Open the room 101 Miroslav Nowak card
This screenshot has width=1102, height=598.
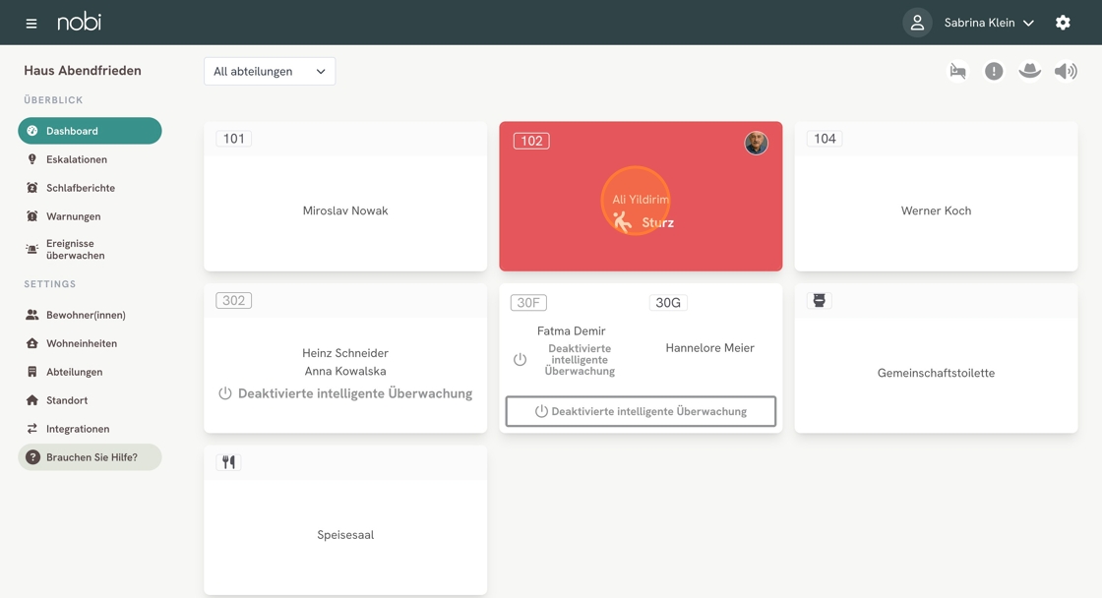[345, 210]
